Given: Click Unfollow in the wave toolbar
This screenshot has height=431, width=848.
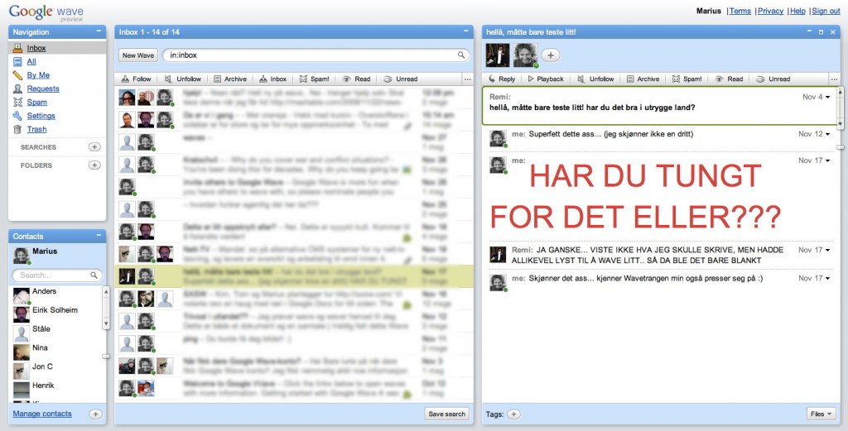Looking at the screenshot, I should click(595, 79).
